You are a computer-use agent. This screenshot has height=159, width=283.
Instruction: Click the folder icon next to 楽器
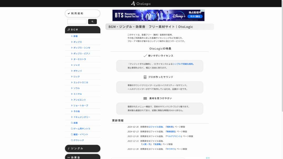pos(72,123)
